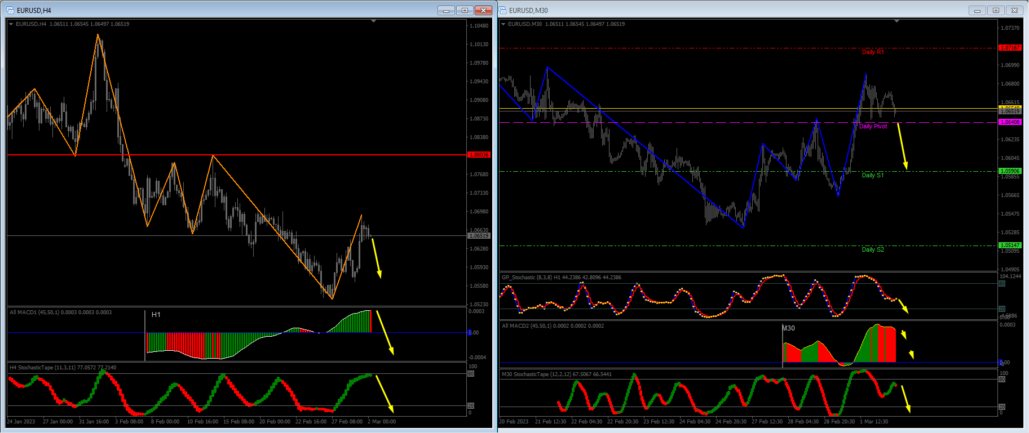Open the dropdown triangle beside EURUSD,H4 chart header
The height and width of the screenshot is (433, 1029).
(x=11, y=24)
